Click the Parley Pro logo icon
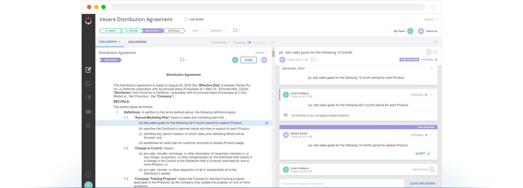 click(x=89, y=21)
